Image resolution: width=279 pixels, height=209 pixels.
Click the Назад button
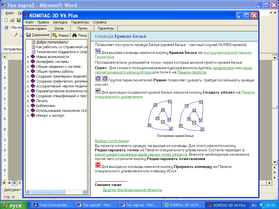click(x=59, y=28)
